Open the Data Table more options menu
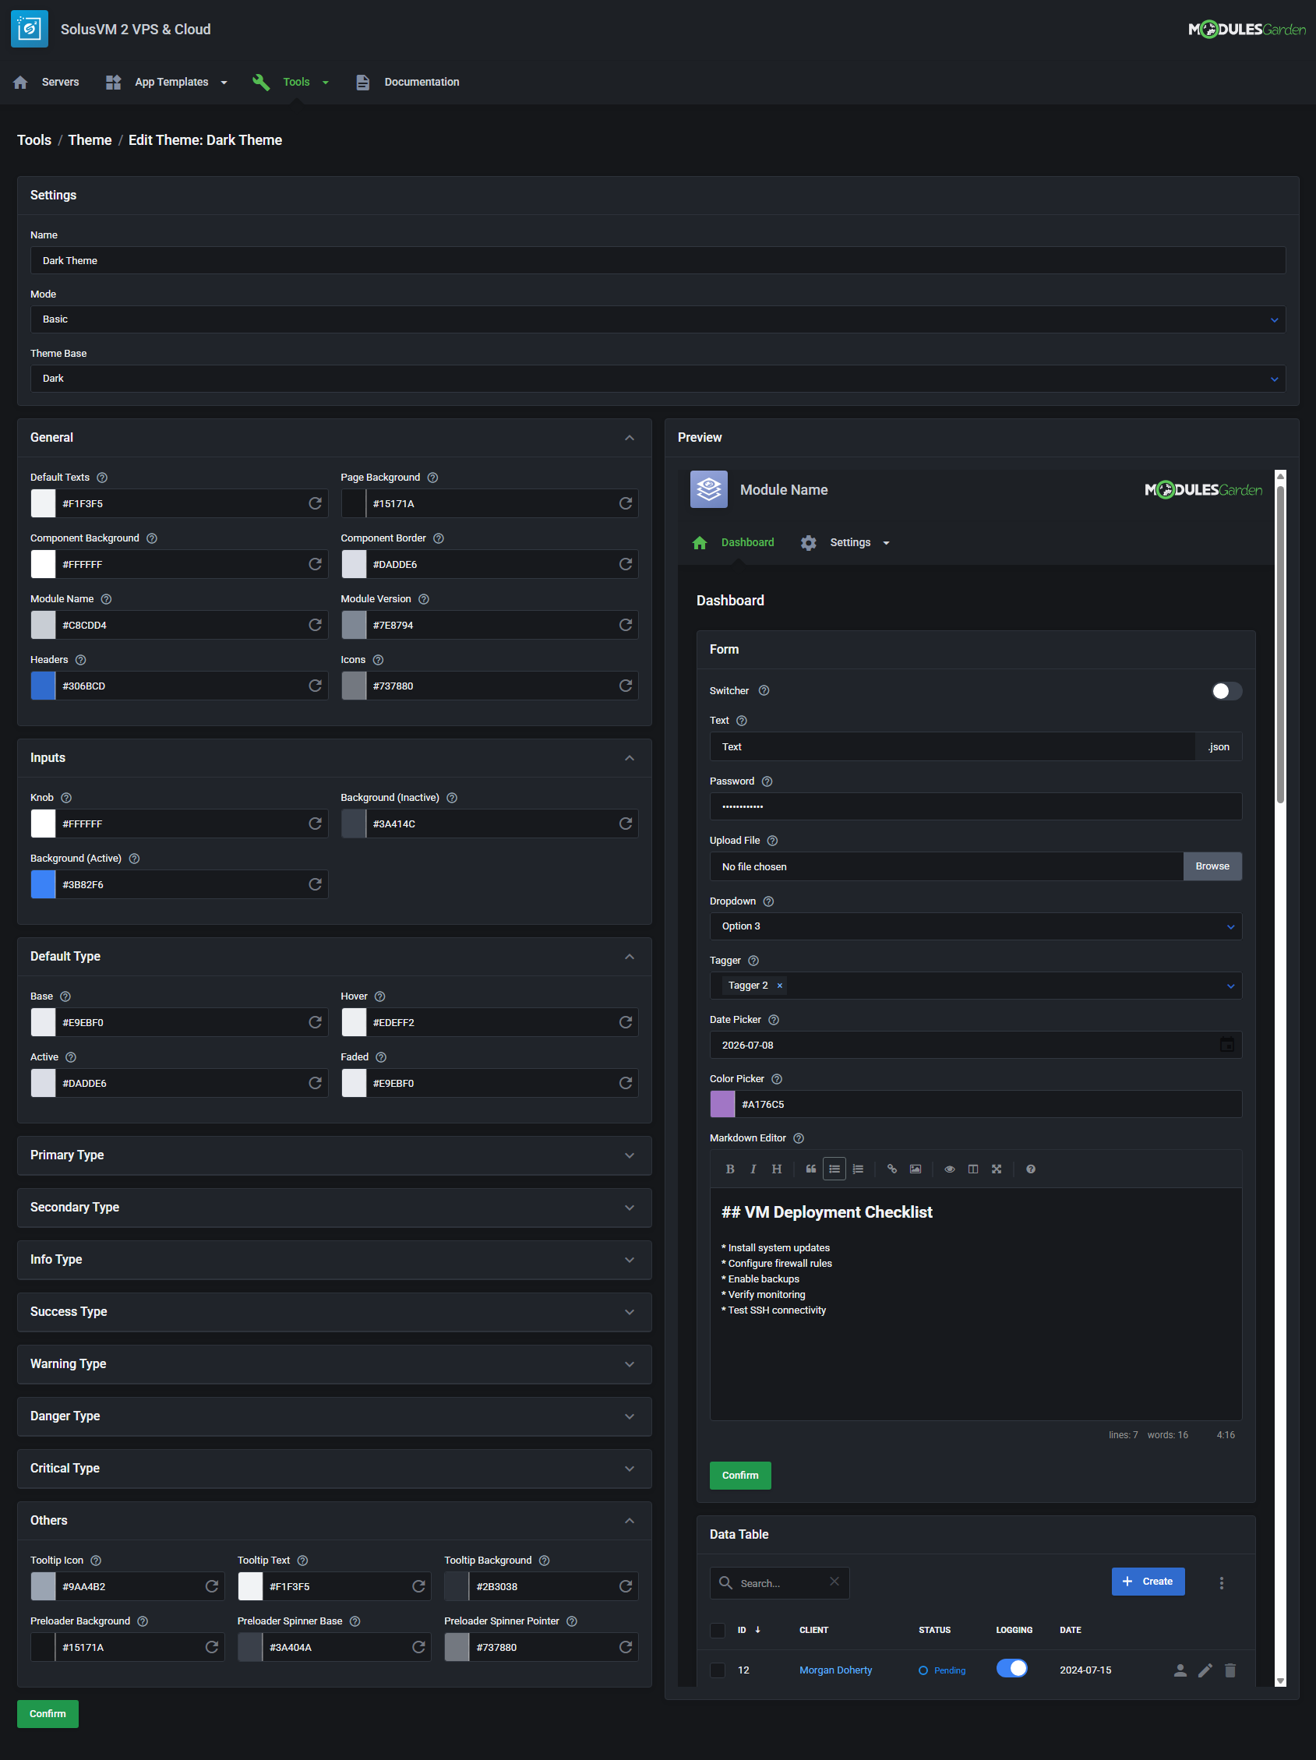 (1221, 1582)
